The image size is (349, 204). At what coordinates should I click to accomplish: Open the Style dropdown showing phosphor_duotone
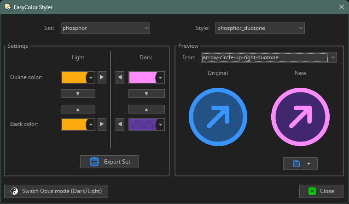click(260, 28)
